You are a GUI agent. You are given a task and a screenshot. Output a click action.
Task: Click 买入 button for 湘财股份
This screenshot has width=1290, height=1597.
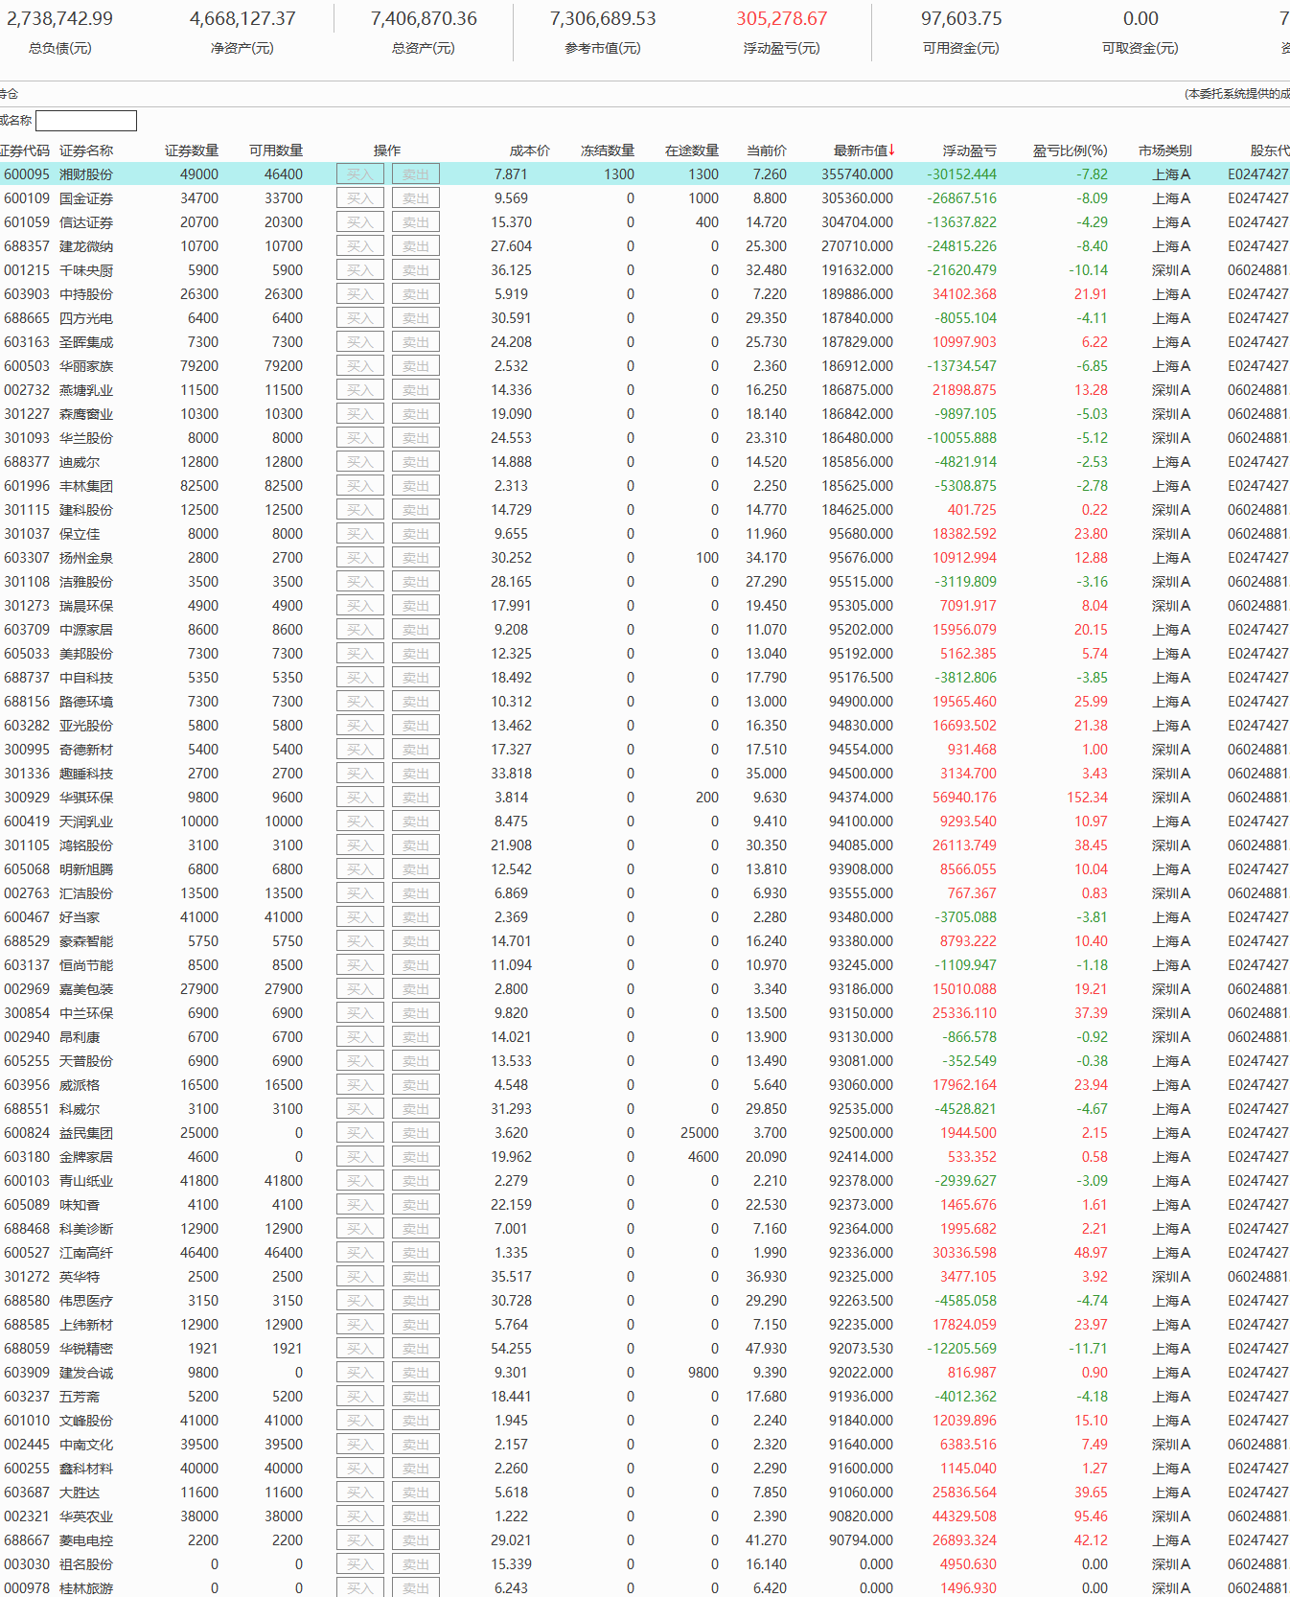[360, 174]
